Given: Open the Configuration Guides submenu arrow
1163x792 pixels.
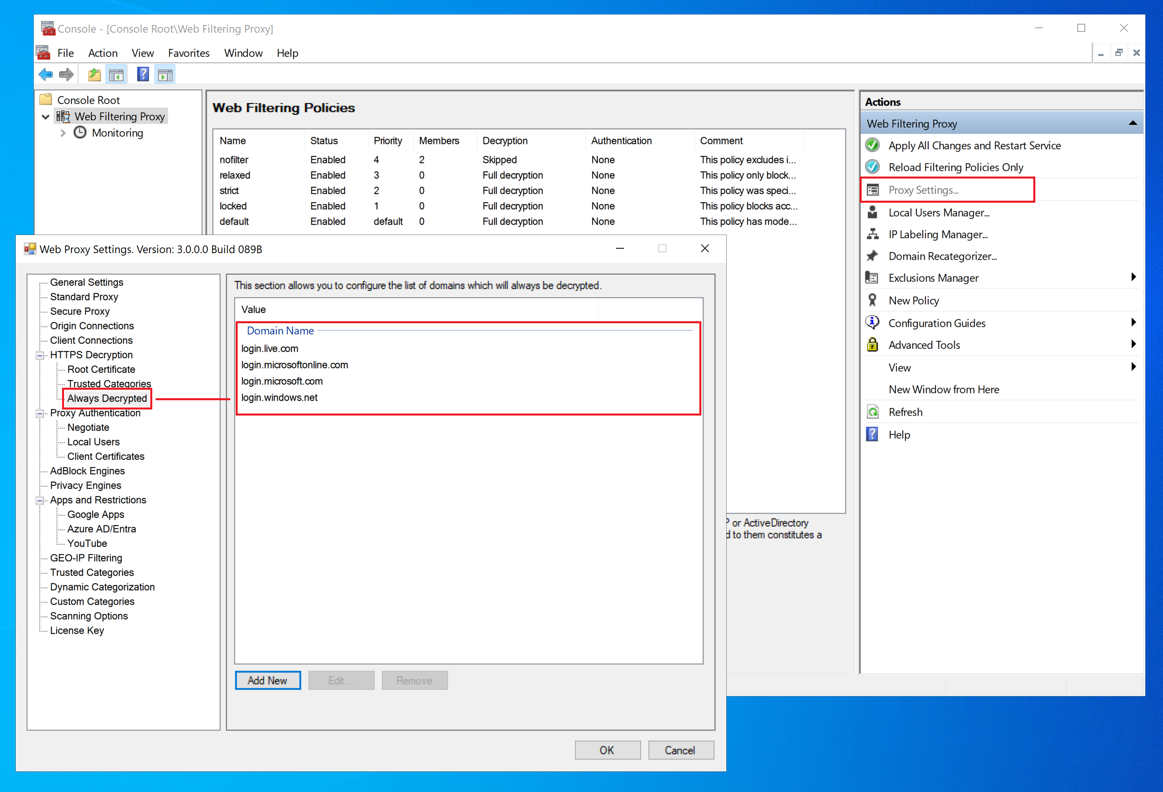Looking at the screenshot, I should (1134, 322).
